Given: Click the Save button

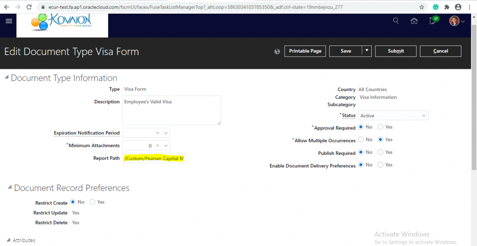Looking at the screenshot, I should [x=346, y=51].
